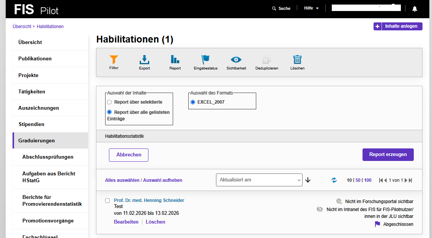Select "Report über selektierte" radio button
This screenshot has width=432, height=238.
pyautogui.click(x=109, y=102)
